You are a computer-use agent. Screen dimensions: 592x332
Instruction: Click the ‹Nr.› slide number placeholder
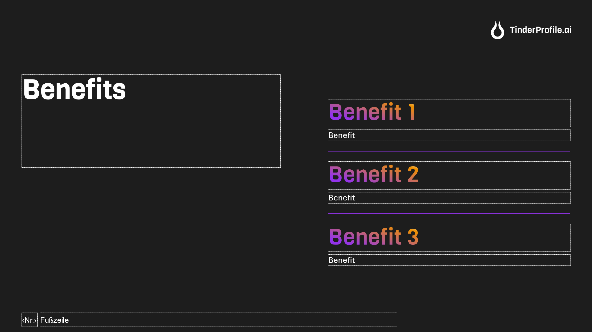(x=29, y=320)
